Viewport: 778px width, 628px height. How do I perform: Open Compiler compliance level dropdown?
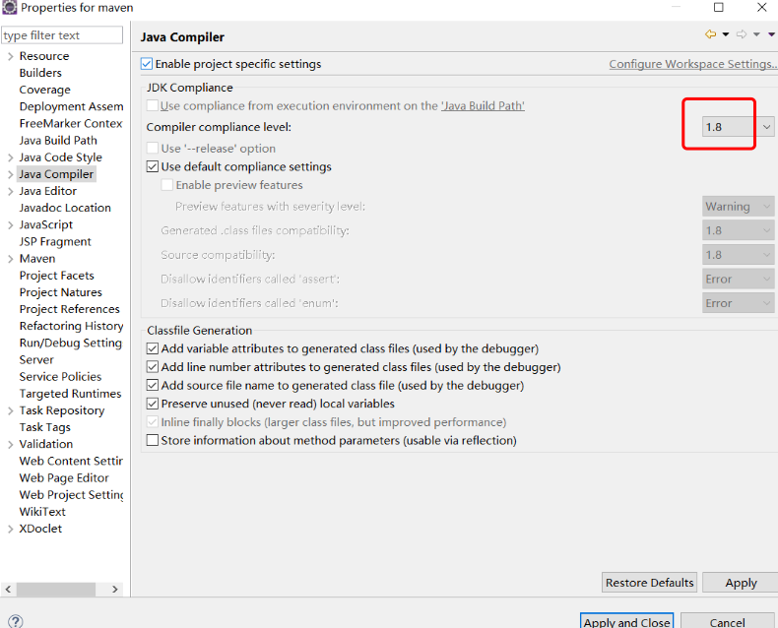pos(739,127)
